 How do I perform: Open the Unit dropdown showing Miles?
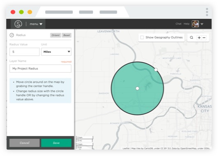(x=56, y=52)
